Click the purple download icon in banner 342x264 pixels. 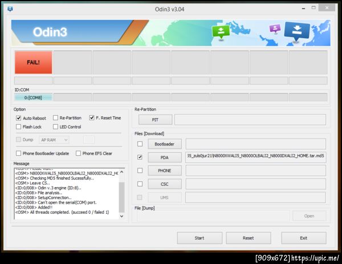coord(275,29)
